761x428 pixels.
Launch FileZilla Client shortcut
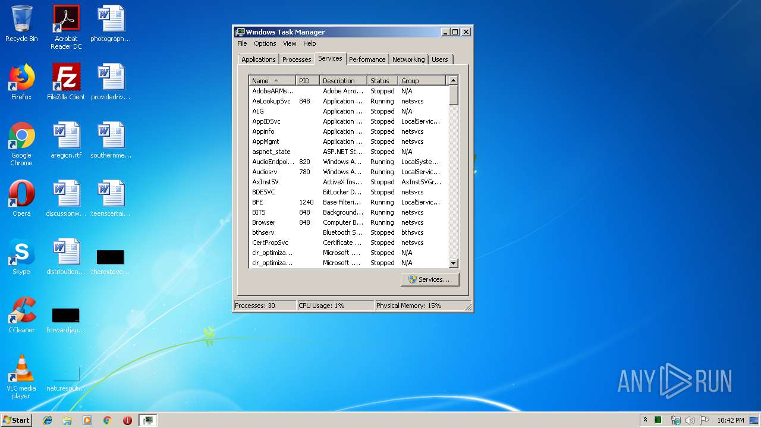point(66,82)
